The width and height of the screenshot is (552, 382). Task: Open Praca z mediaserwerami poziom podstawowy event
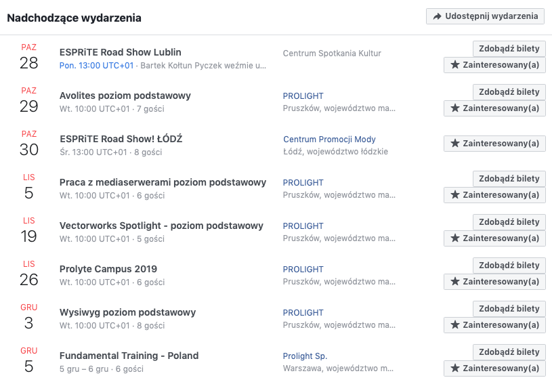(x=163, y=182)
